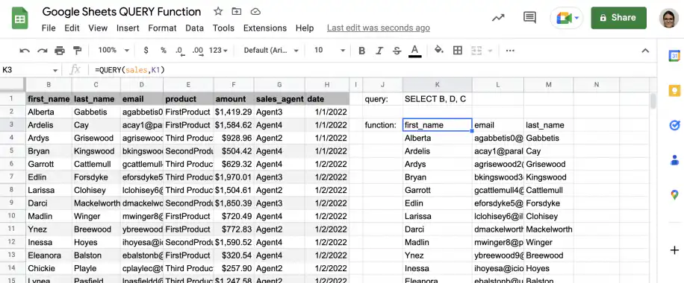Toggle bold formatting

pyautogui.click(x=361, y=51)
